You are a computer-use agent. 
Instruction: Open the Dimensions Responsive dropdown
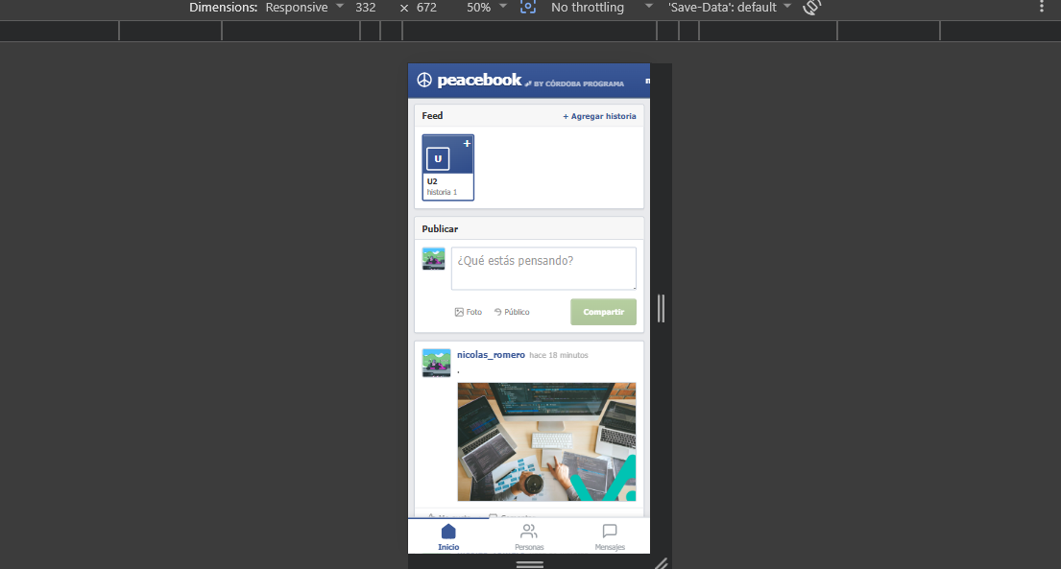(x=304, y=8)
